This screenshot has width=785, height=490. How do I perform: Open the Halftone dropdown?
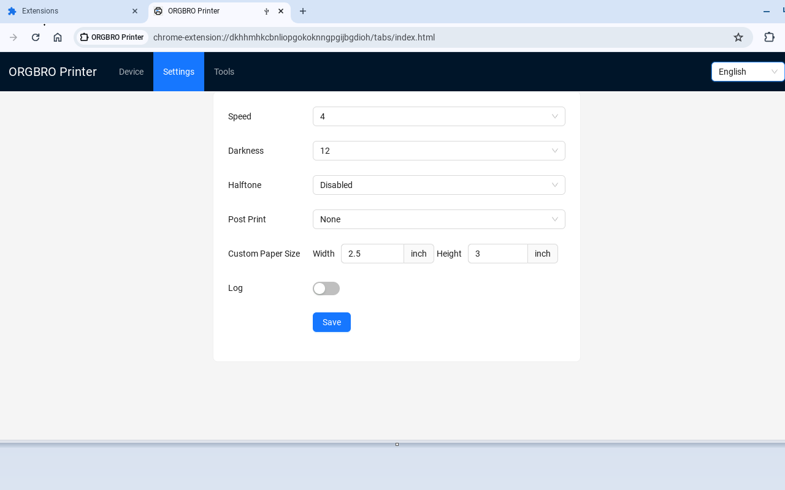[x=439, y=185]
